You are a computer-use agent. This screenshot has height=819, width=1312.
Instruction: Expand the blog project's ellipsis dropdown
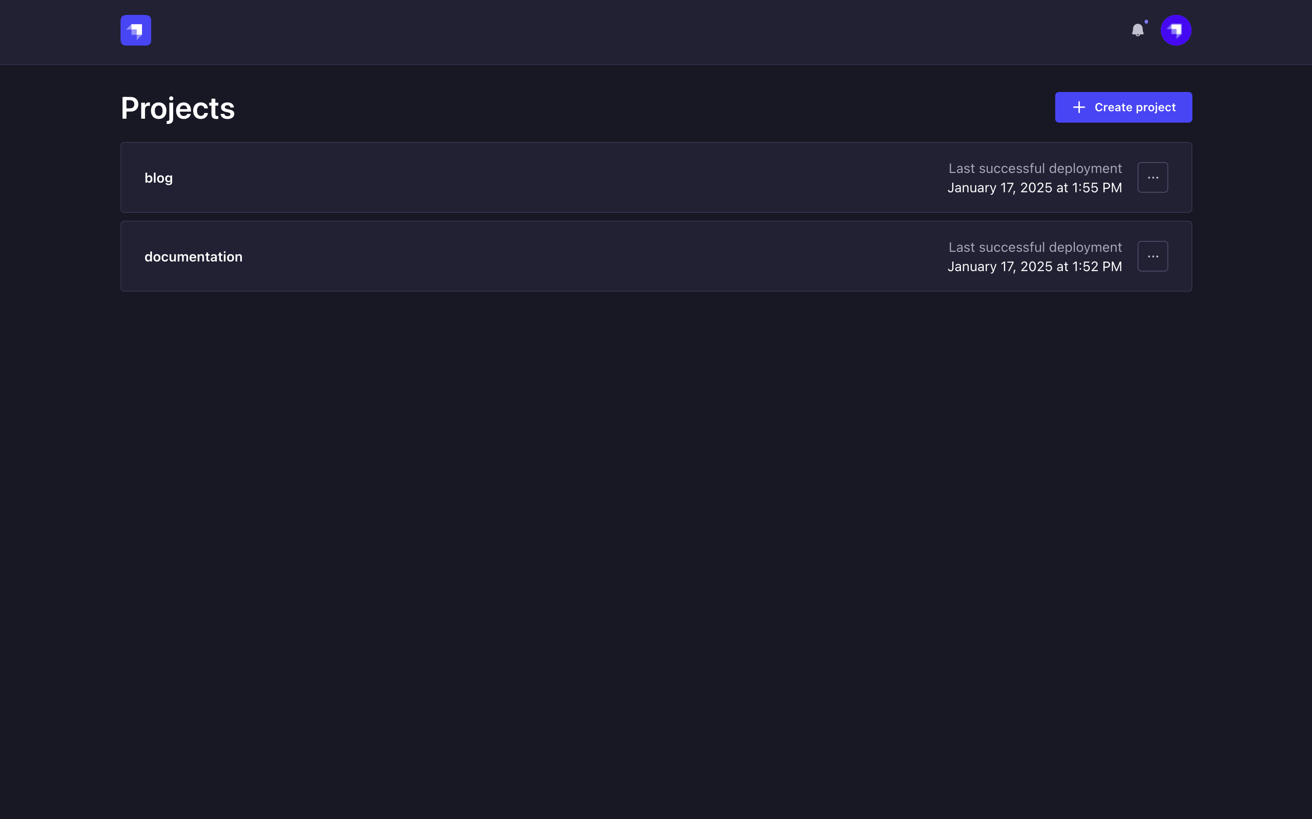[x=1153, y=177]
